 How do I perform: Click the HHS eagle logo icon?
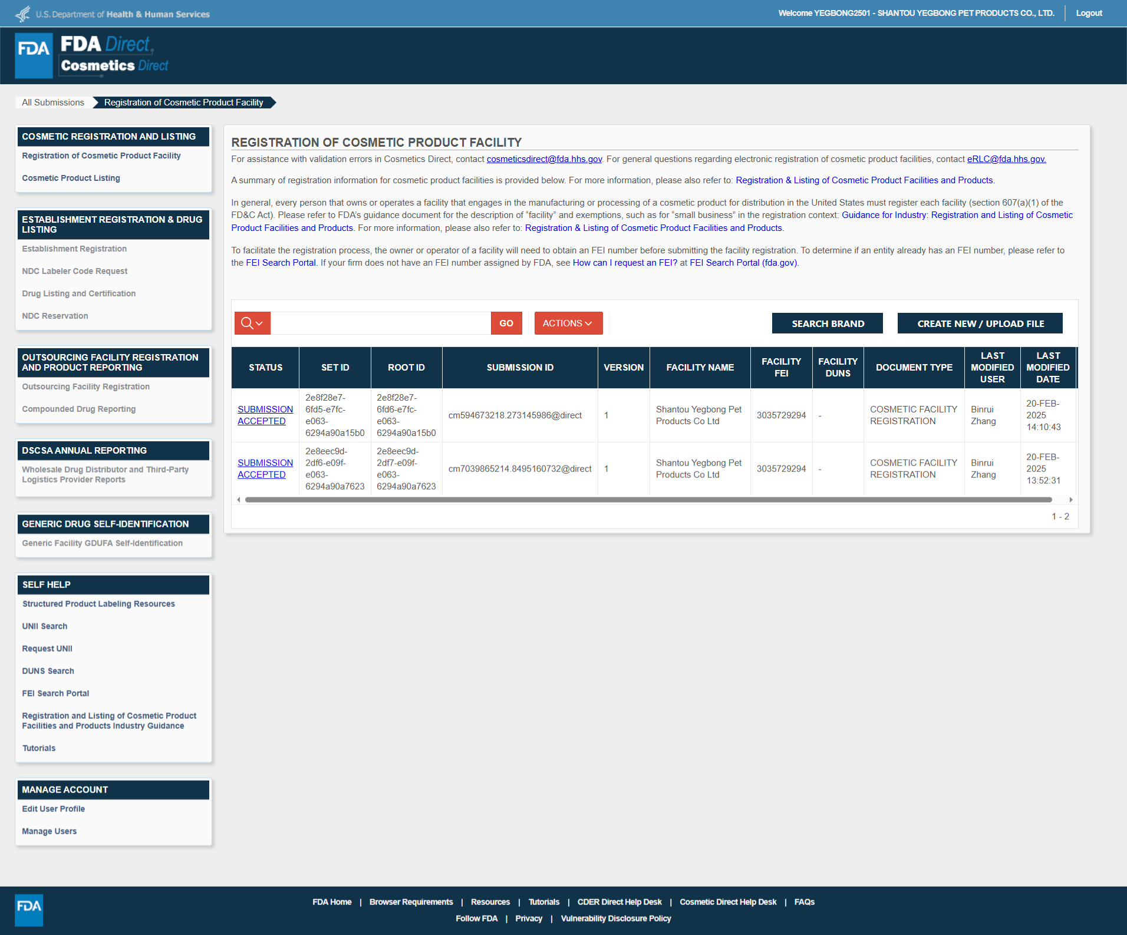pos(22,14)
